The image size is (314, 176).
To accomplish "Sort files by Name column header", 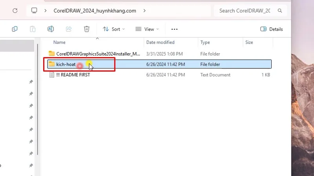I will pos(59,42).
